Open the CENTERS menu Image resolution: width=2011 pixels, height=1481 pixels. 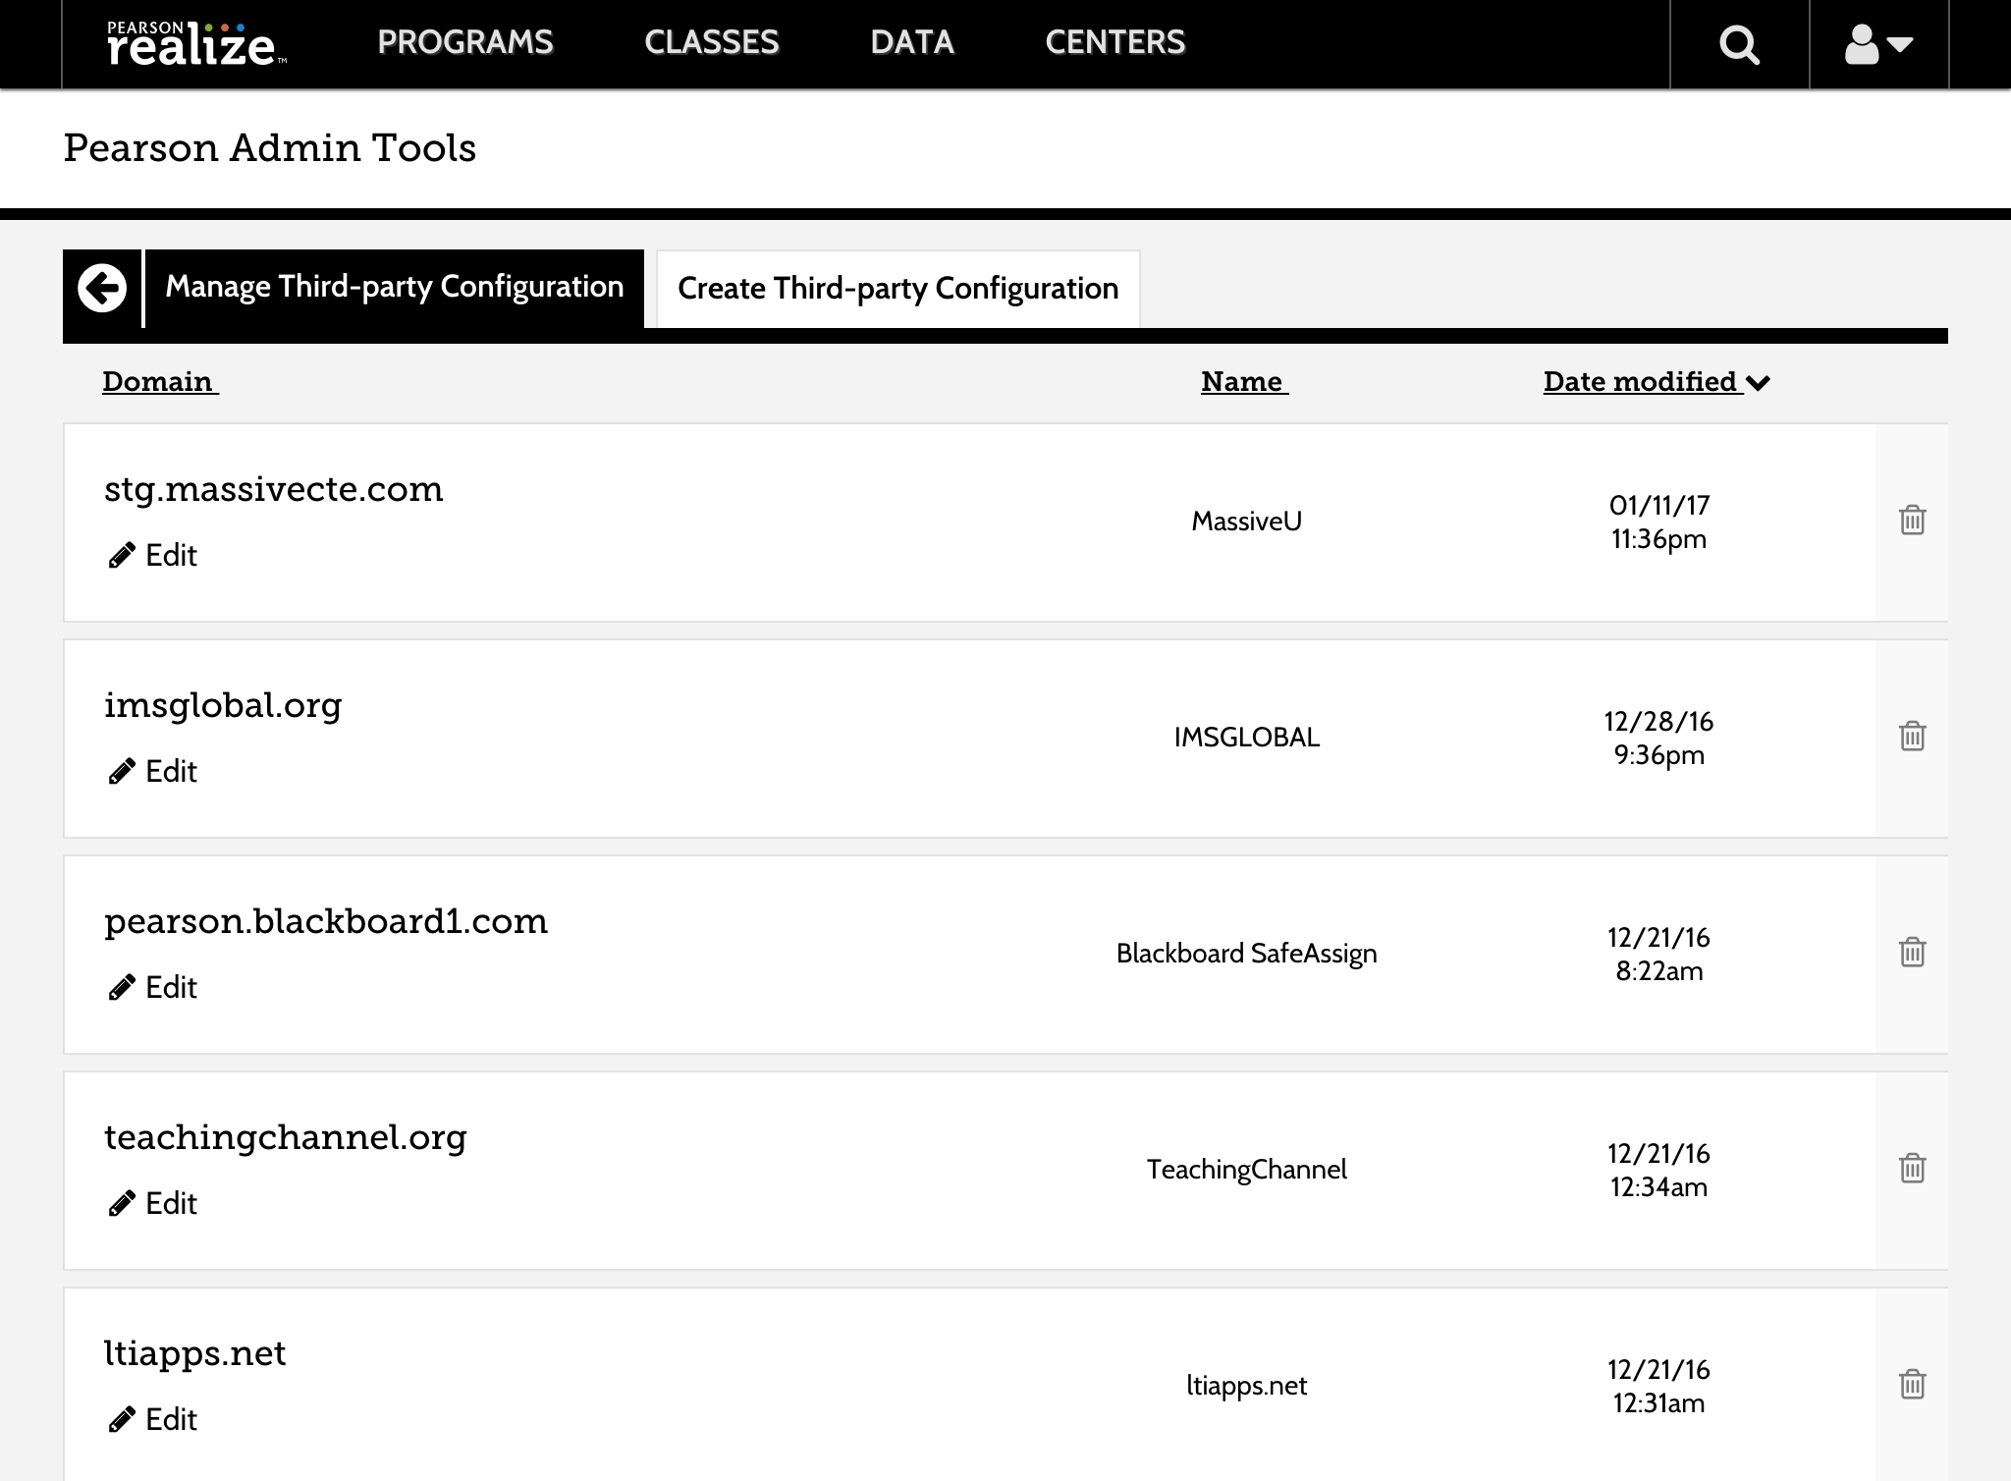(x=1114, y=42)
